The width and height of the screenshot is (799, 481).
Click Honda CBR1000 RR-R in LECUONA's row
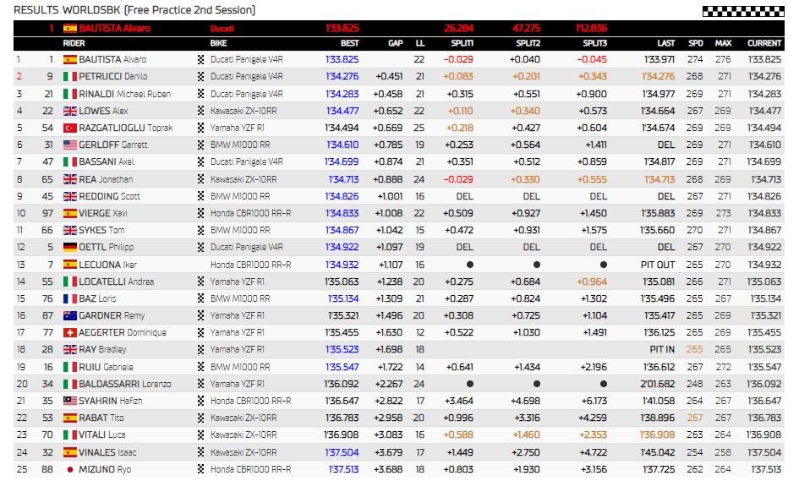[251, 265]
